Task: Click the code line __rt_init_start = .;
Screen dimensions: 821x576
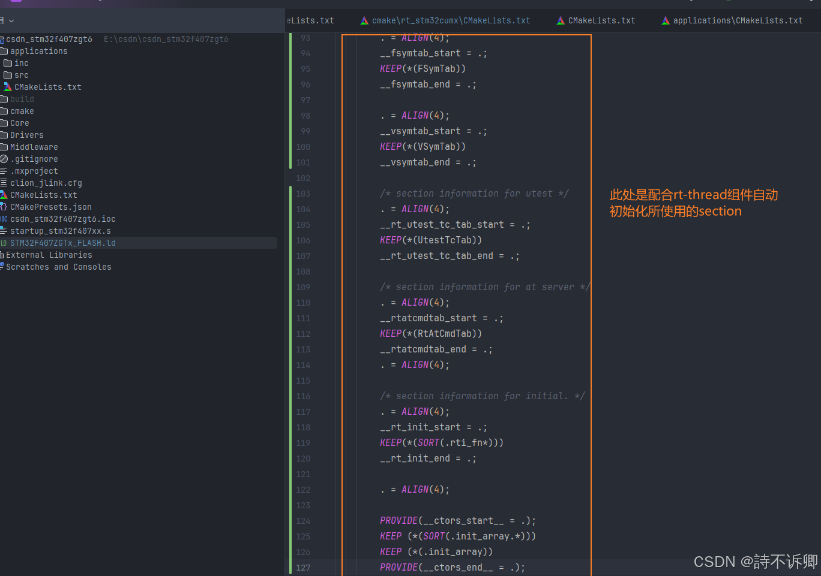Action: [433, 427]
